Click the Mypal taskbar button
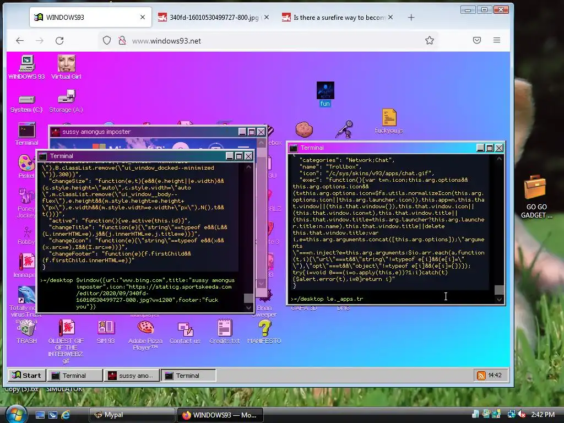The image size is (564, 423). pyautogui.click(x=132, y=415)
